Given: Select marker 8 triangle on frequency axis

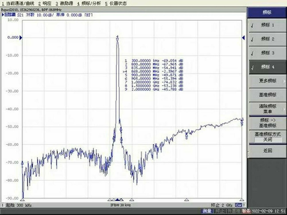Looking at the screenshot, I should pos(187,200).
